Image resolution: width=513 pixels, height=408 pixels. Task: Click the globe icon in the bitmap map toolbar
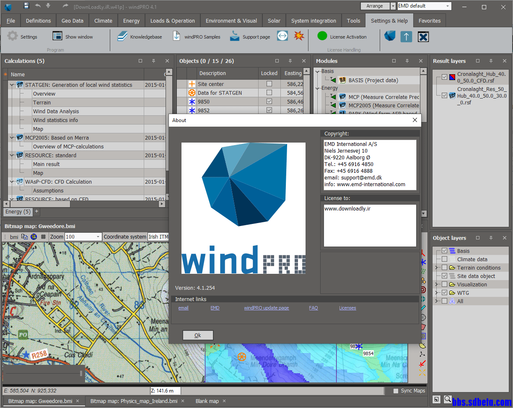tap(34, 236)
